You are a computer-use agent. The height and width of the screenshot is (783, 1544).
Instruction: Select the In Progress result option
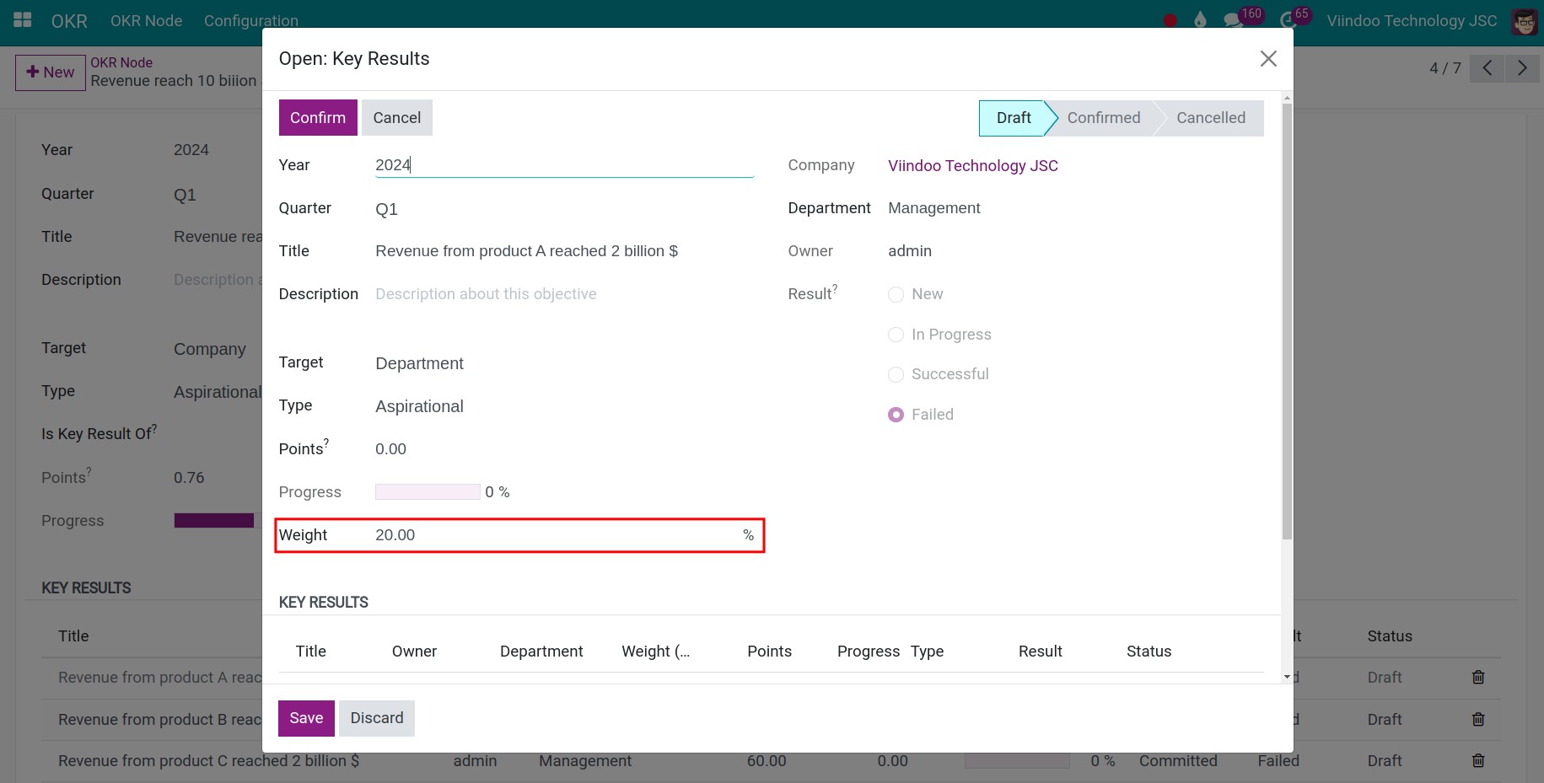[x=896, y=335]
